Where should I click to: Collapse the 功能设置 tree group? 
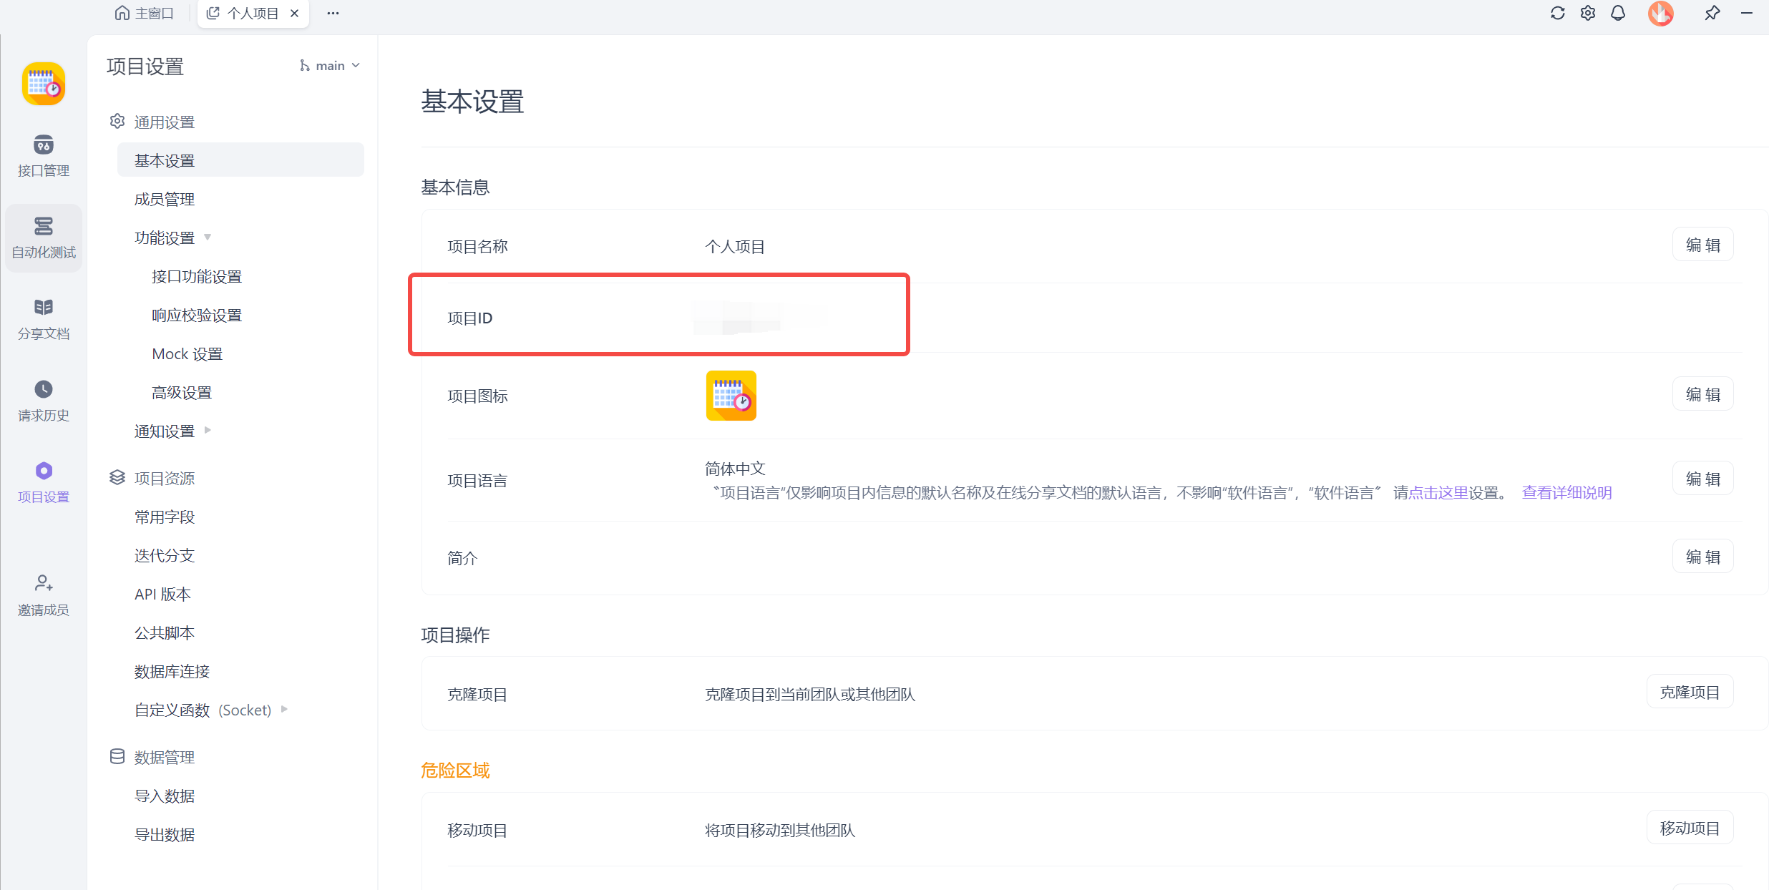[x=208, y=237]
